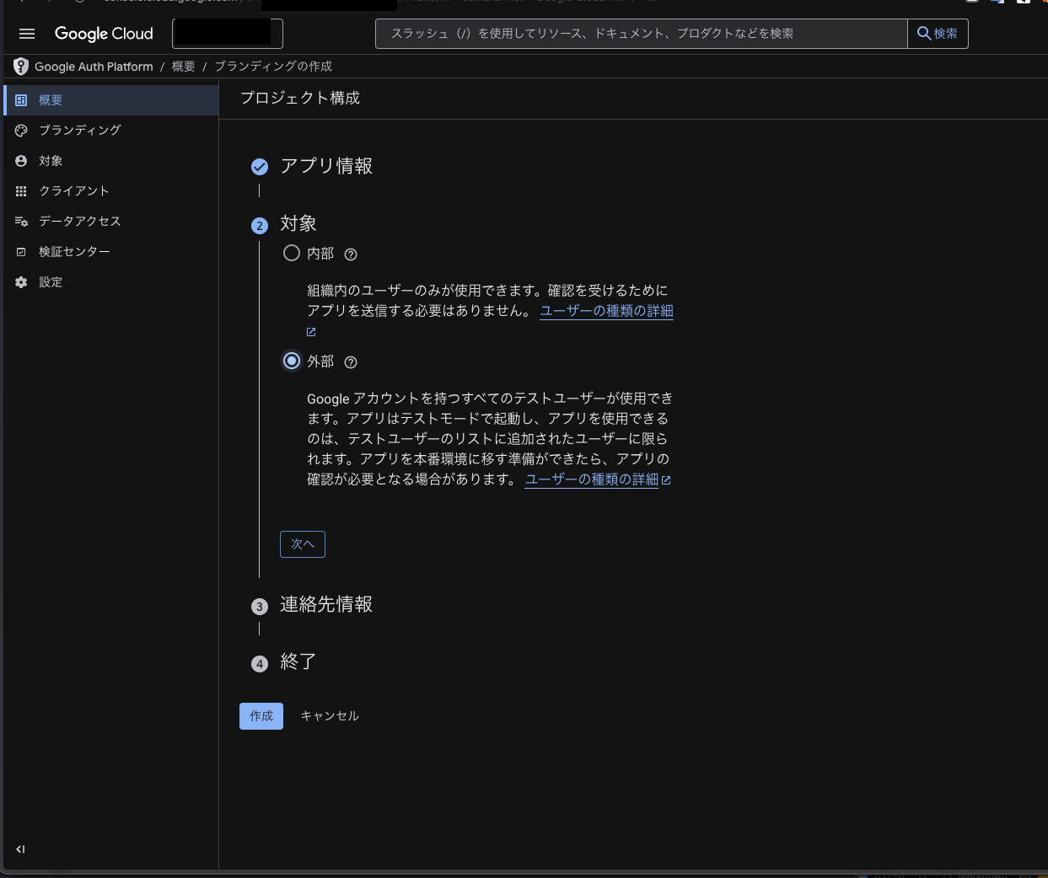Click the データアクセス icon in sidebar
The height and width of the screenshot is (878, 1048).
click(21, 222)
